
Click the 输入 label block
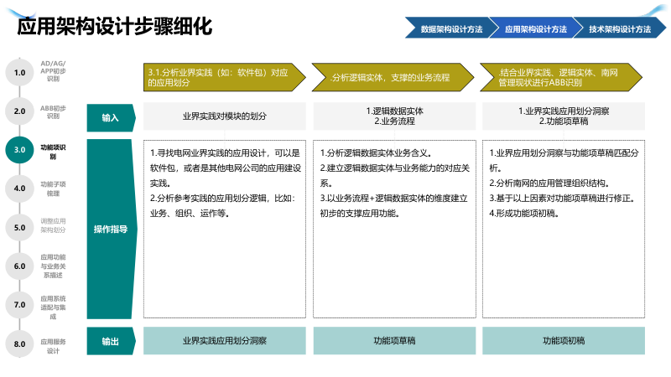[x=111, y=117]
